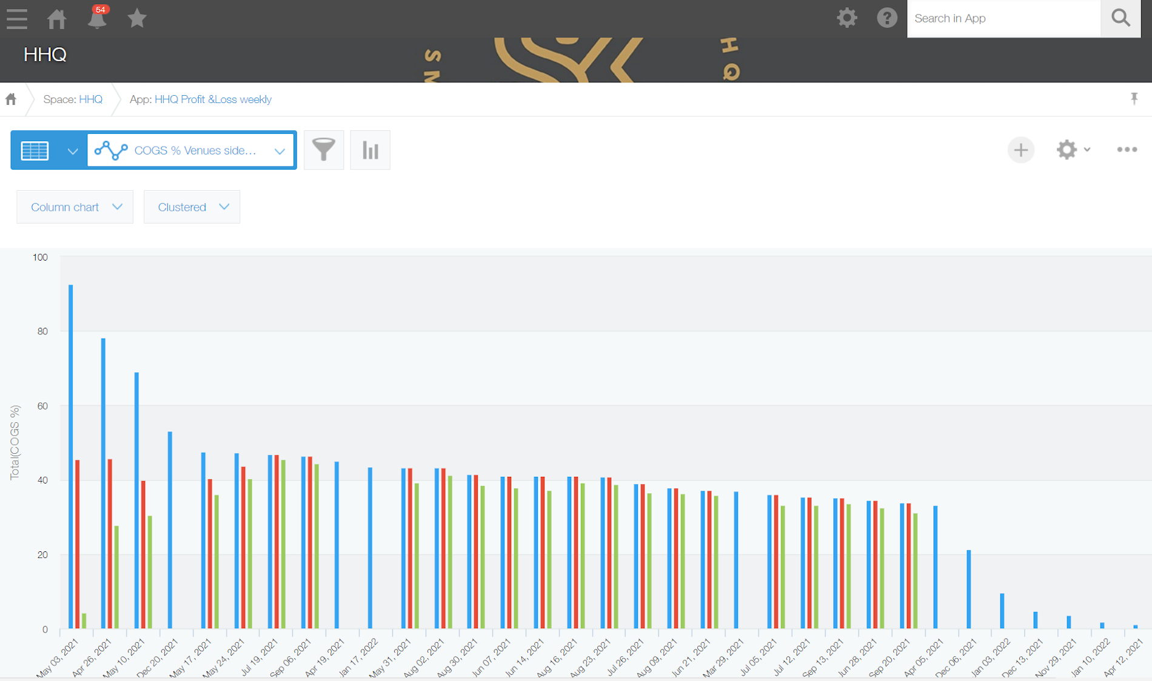Open the top bar settings gear
The image size is (1152, 681).
coord(846,18)
